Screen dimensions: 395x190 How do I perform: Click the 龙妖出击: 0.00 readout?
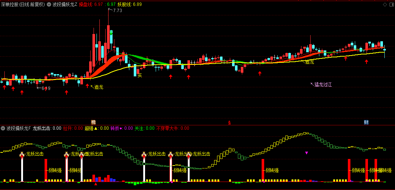[47, 128]
